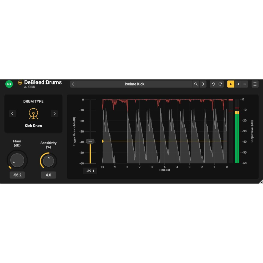This screenshot has height=263, width=263.
Task: Switch to state B
Action: pyautogui.click(x=245, y=84)
